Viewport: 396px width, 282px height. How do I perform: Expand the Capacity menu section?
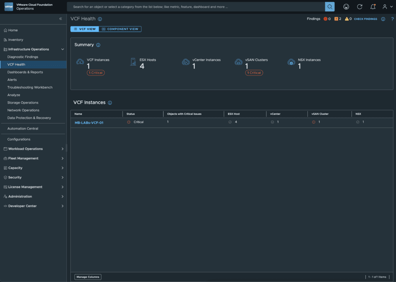coord(63,168)
